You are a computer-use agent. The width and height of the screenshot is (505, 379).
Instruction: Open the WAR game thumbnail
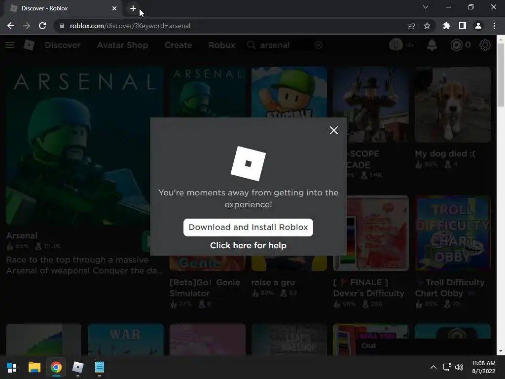(x=126, y=340)
